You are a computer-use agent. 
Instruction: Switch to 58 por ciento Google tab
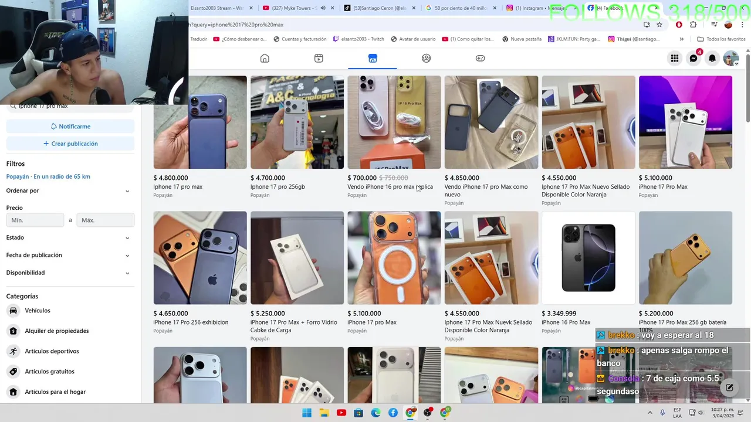tap(461, 8)
